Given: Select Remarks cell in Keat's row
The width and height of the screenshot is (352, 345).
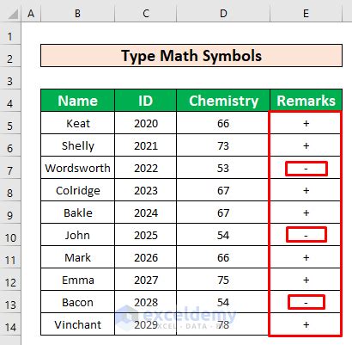Looking at the screenshot, I should coord(306,123).
